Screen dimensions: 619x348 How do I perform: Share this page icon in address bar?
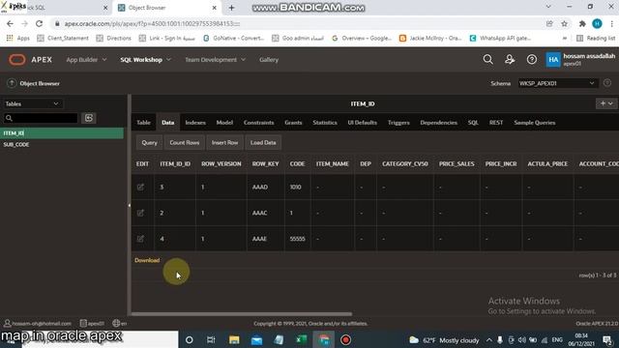(x=549, y=23)
